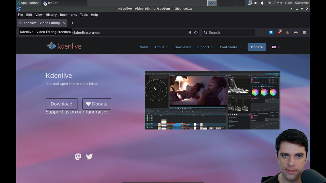Shade the window with up-arrow button

point(291,8)
